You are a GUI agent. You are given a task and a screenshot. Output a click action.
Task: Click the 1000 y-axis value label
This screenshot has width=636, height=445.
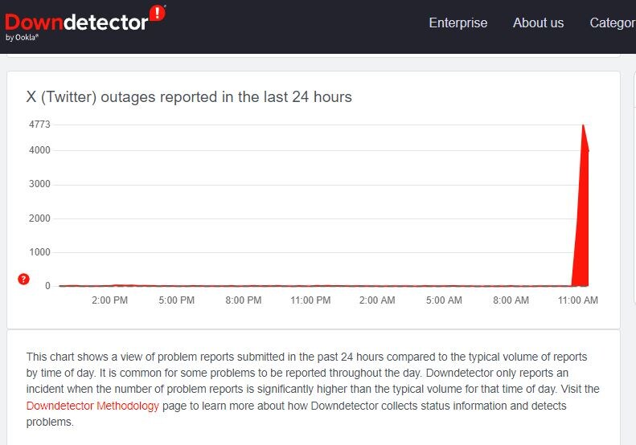[x=39, y=252]
